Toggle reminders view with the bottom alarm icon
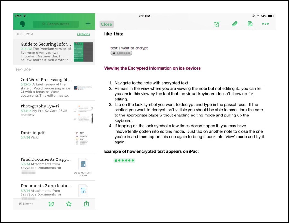The width and height of the screenshot is (289, 223). (51, 204)
